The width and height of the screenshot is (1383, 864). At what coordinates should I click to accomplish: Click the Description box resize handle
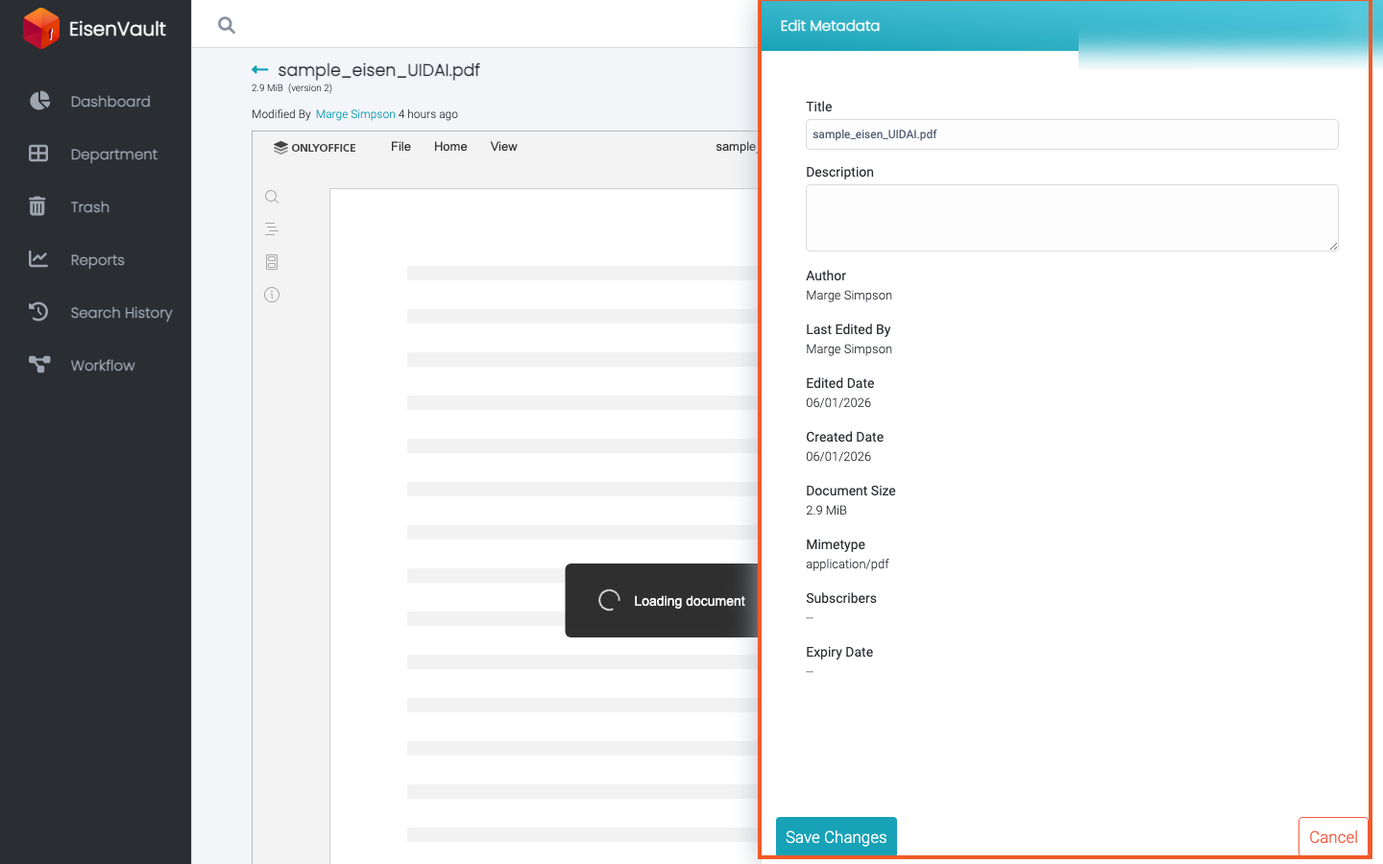coord(1333,246)
